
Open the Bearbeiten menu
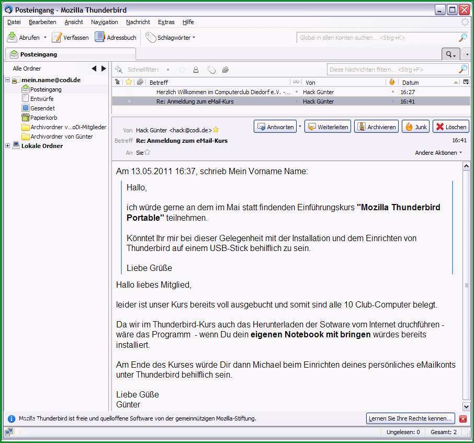pos(42,22)
